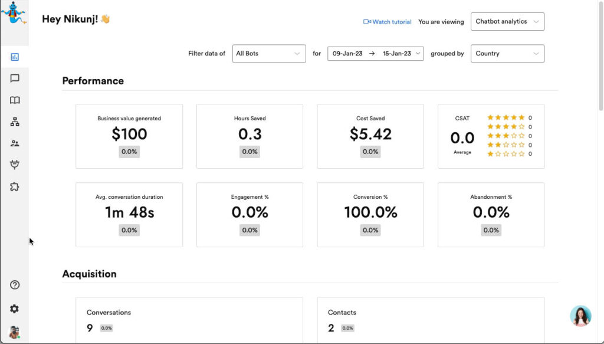This screenshot has height=344, width=604.
Task: Open the date range picker 09-Jan-23 to 15-Jan-23
Action: [375, 54]
